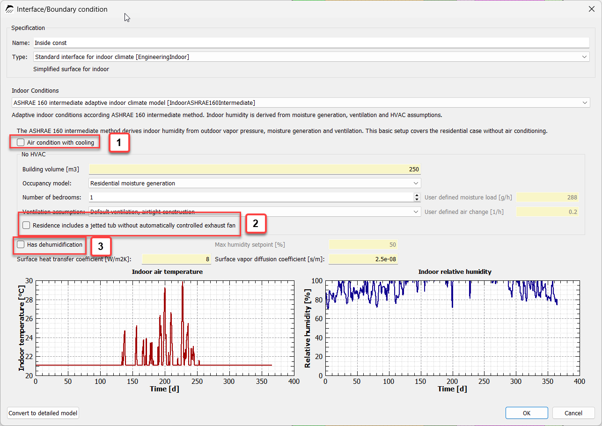Open the Ventilation assumption dropdown
The width and height of the screenshot is (602, 426).
[x=255, y=212]
